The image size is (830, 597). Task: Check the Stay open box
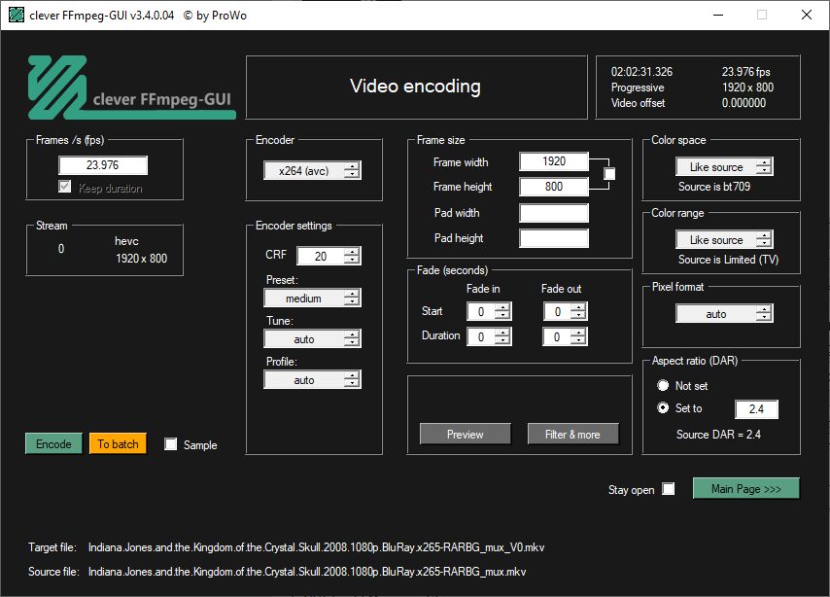[669, 488]
